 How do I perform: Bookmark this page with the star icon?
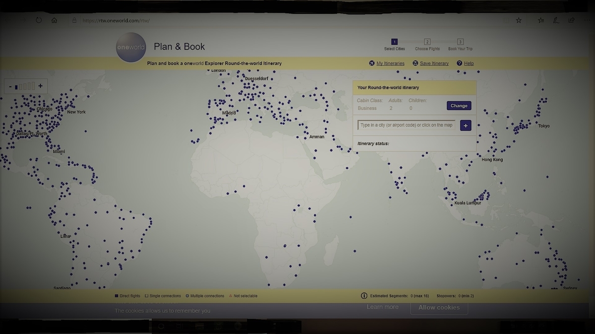pyautogui.click(x=519, y=20)
